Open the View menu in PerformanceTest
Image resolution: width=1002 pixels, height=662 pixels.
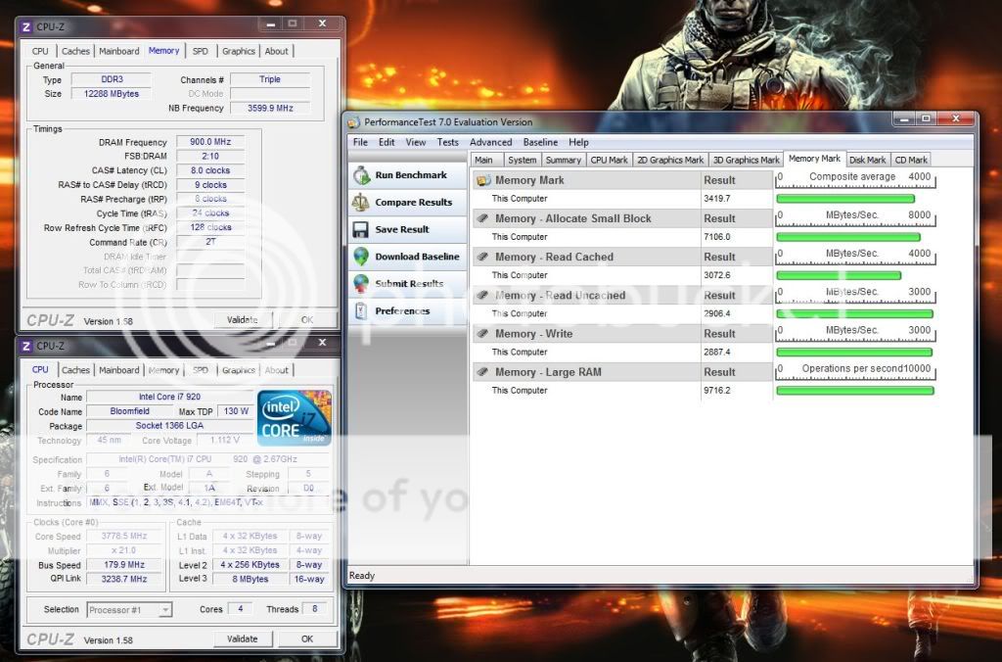click(x=415, y=142)
